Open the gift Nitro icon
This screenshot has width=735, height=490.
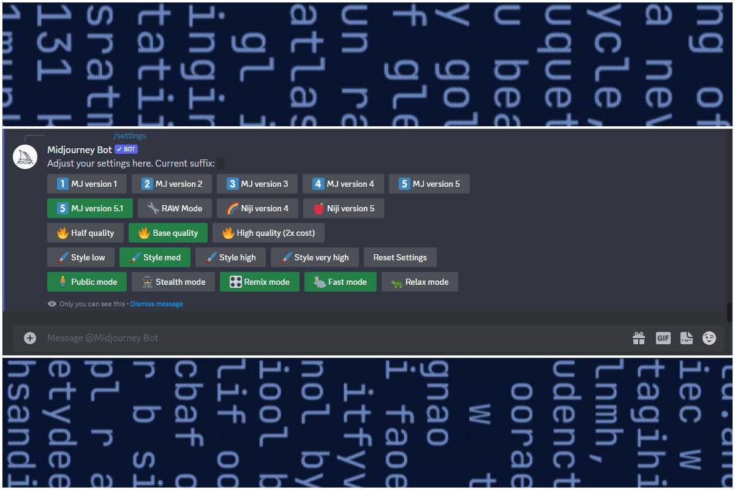coord(639,338)
